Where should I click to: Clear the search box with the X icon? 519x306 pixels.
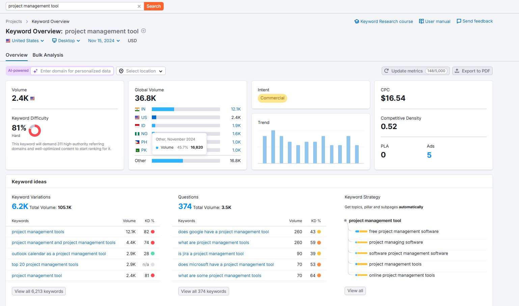click(x=139, y=6)
